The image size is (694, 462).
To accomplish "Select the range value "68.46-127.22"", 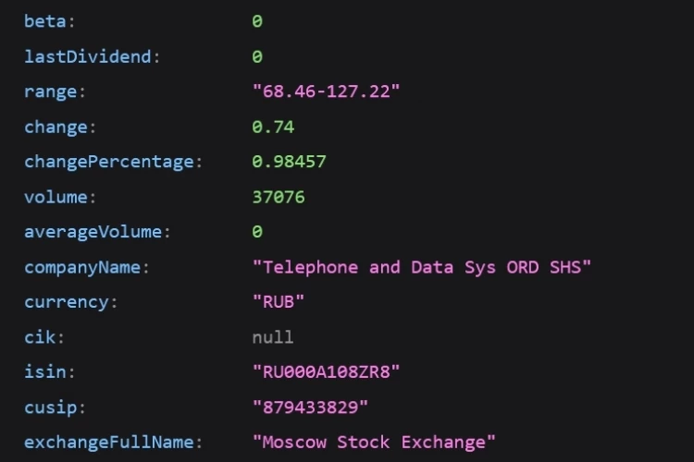I will (326, 91).
